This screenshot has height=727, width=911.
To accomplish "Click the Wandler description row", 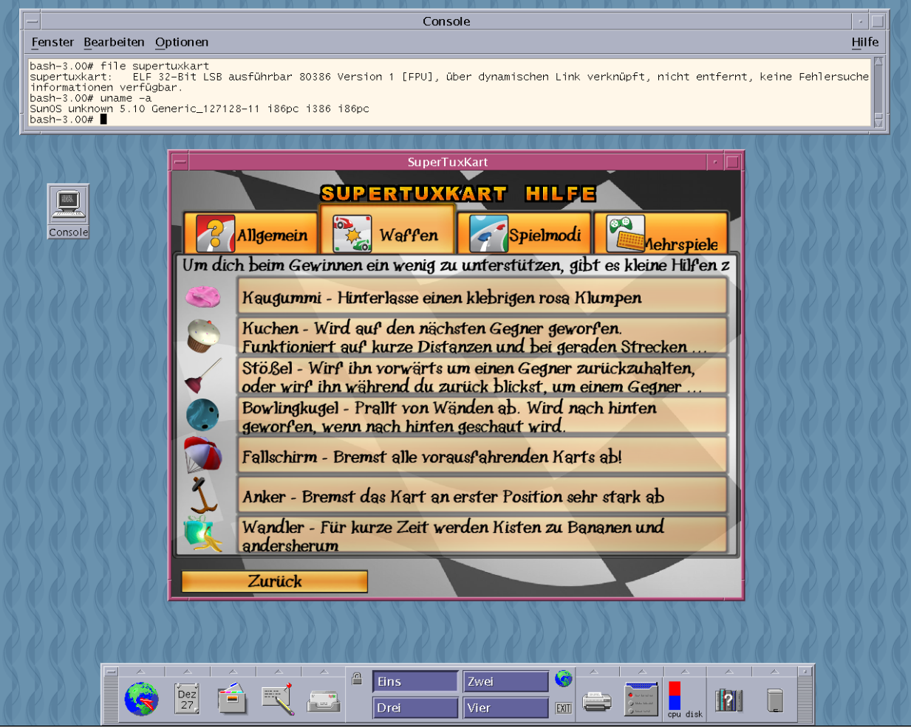I will pos(482,535).
